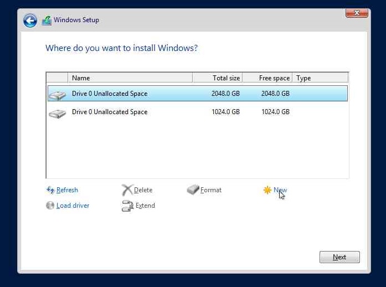Click the 2048.0 GB total size cell
This screenshot has width=386, height=287.
tap(225, 94)
